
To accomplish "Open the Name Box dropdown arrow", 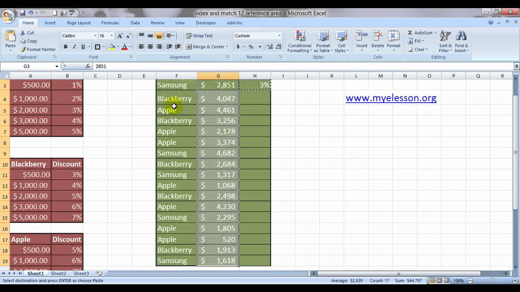I will point(57,66).
